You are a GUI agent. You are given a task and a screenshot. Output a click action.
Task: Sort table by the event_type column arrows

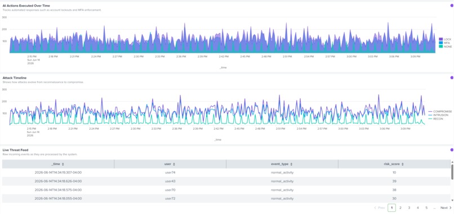pyautogui.click(x=291, y=164)
